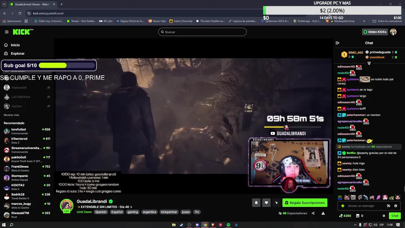Click the GuadaLibrandi streamer avatar

coord(67,206)
